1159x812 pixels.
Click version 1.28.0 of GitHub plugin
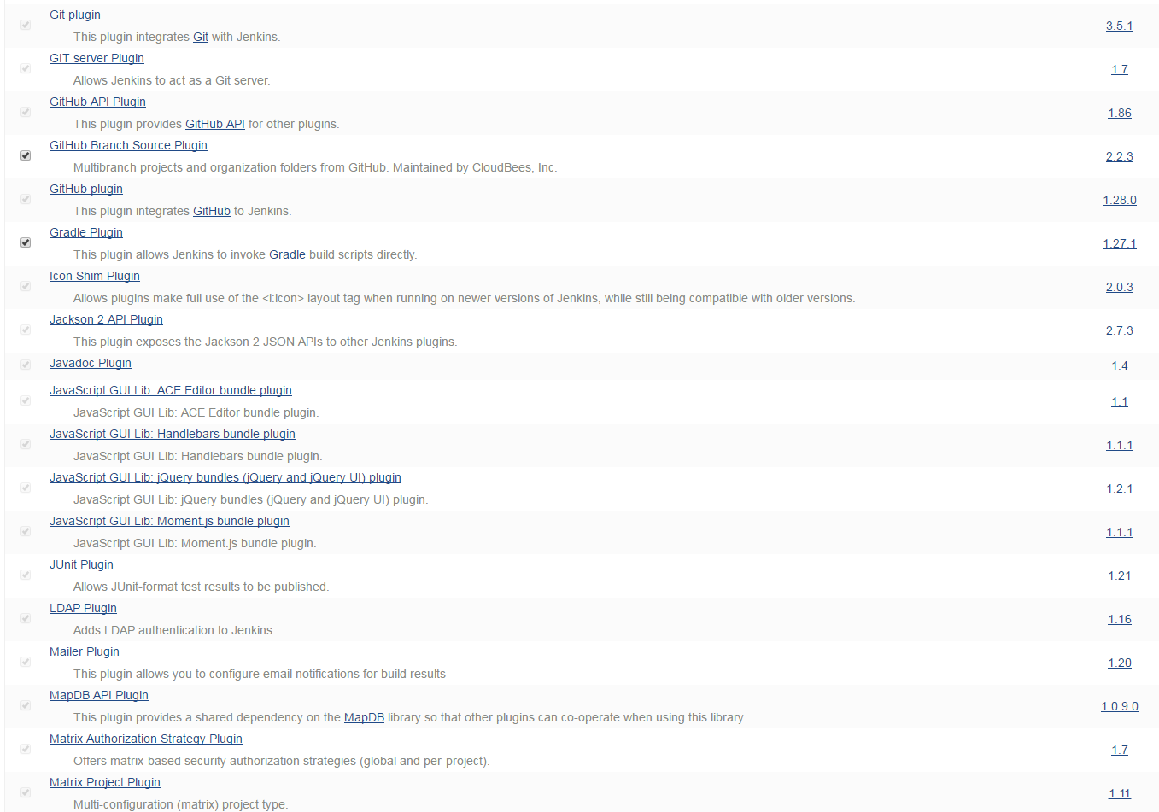(x=1120, y=200)
